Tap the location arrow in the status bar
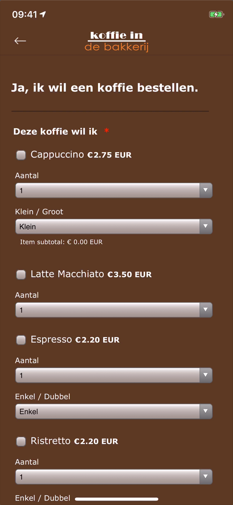233x505 pixels. click(42, 14)
